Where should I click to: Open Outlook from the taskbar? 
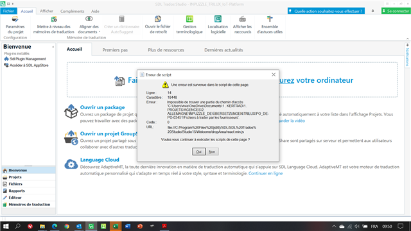tap(79, 226)
